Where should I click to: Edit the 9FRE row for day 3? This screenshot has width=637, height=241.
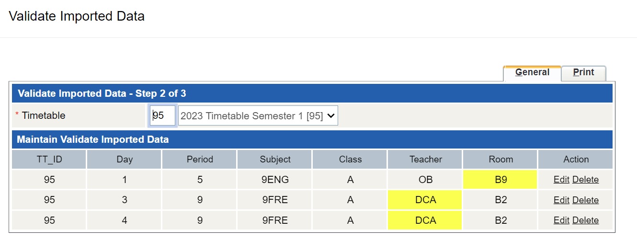[x=561, y=200]
